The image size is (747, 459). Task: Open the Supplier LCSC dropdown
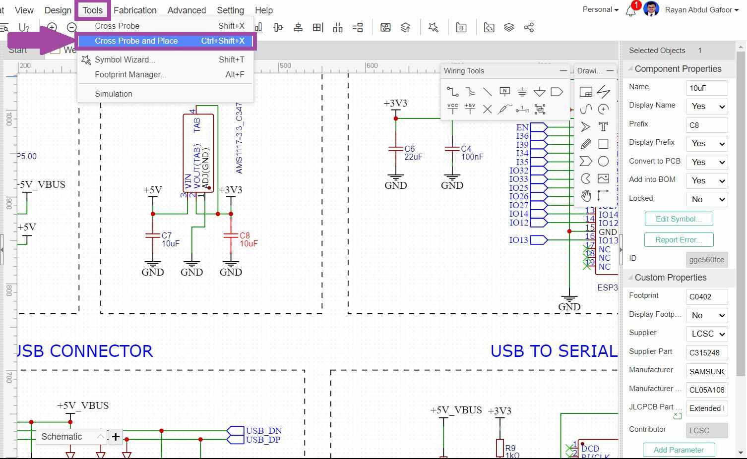coord(706,334)
